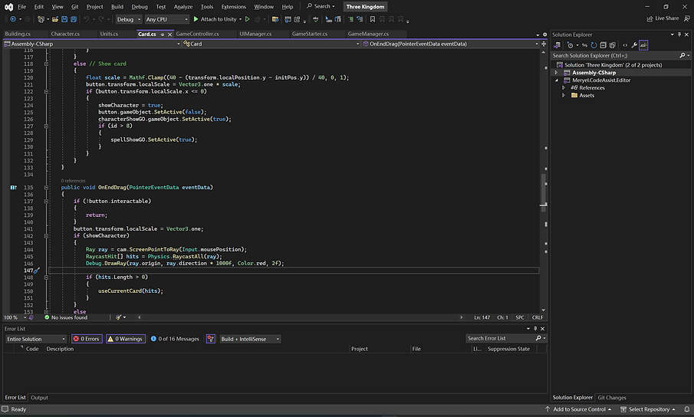The image size is (694, 417).
Task: Start without debugging via the hollow green arrow
Action: pos(248,19)
